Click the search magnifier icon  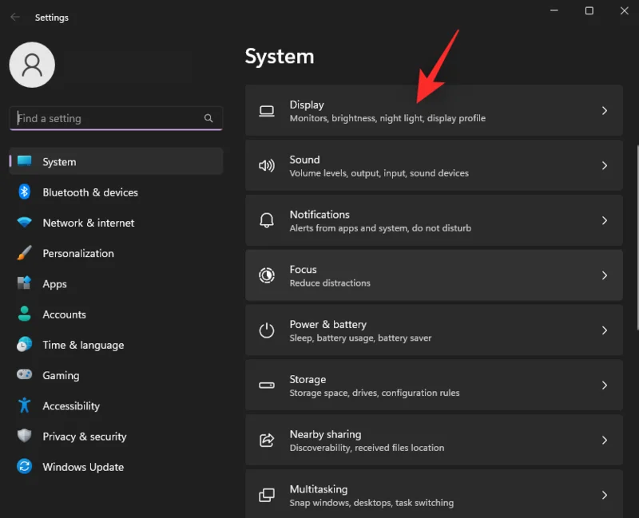pos(208,118)
